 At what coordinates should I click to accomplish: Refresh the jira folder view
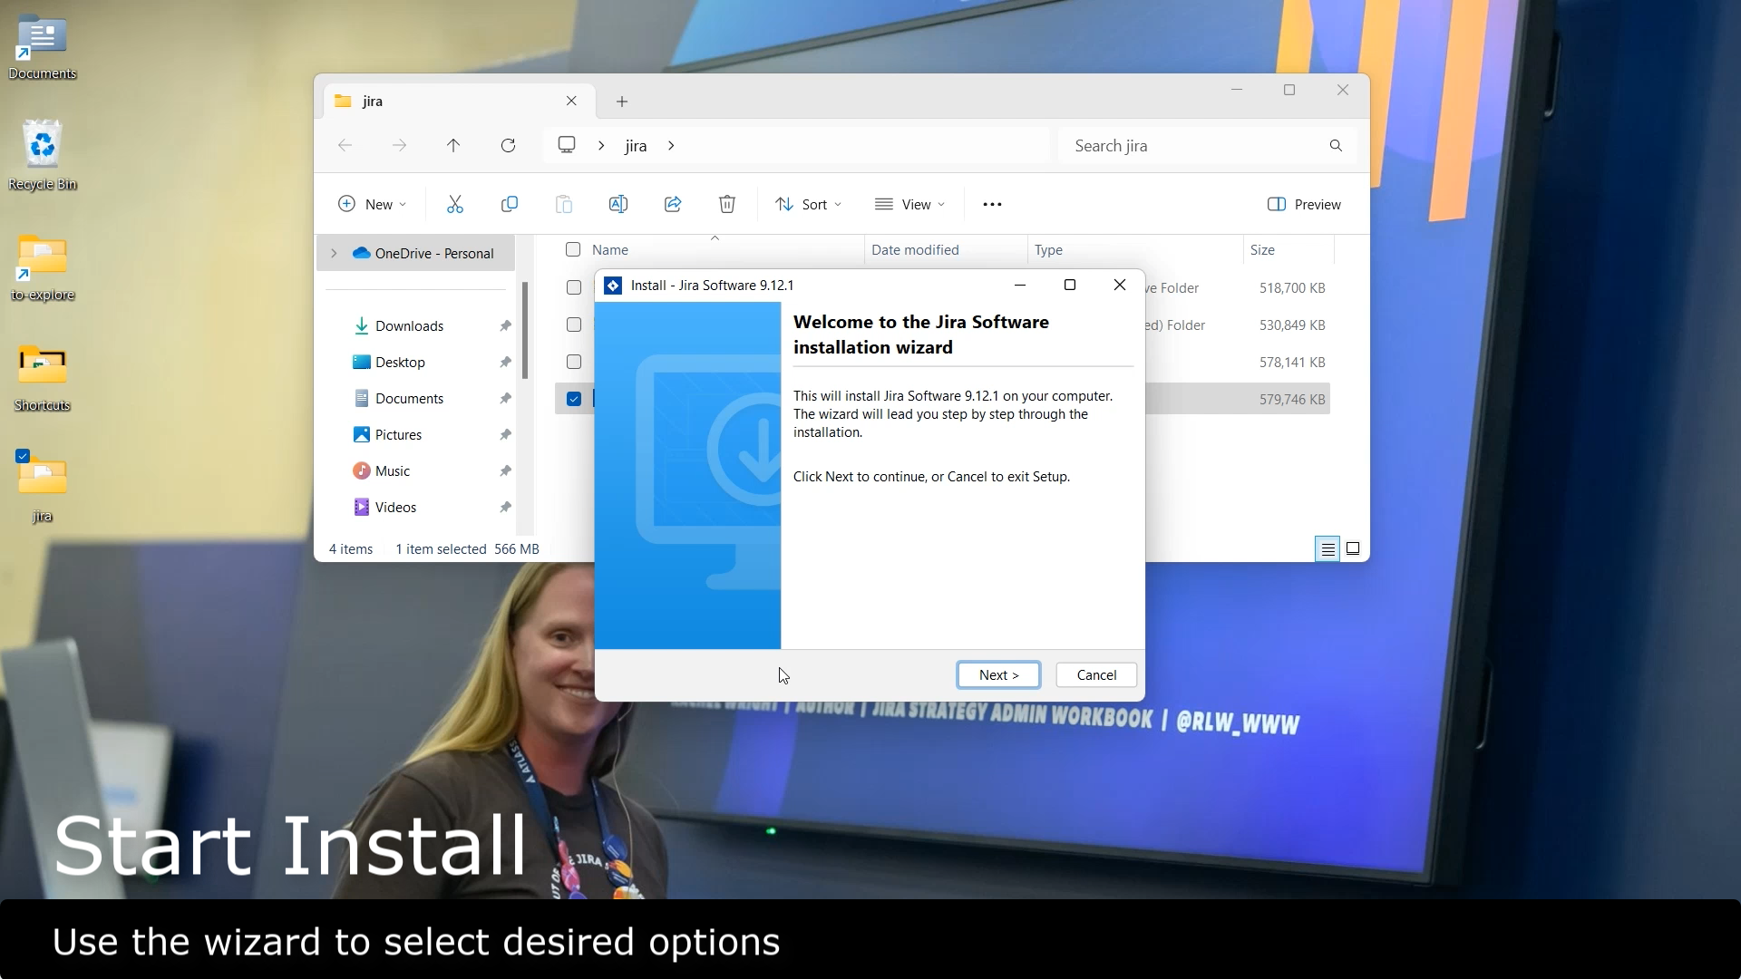coord(509,145)
